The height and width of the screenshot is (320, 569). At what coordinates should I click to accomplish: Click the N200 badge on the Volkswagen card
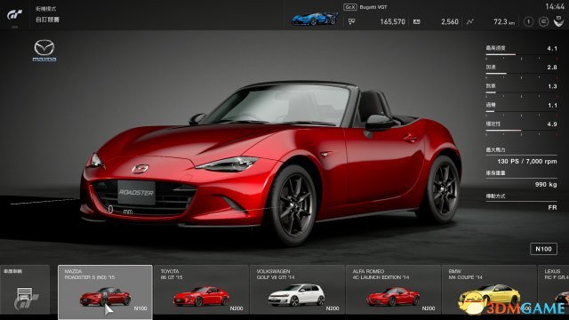[x=332, y=308]
